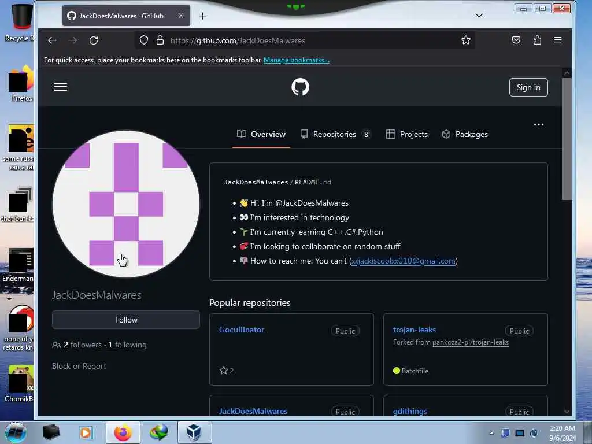Open the JackDoesMalwares repository card link

(253, 411)
